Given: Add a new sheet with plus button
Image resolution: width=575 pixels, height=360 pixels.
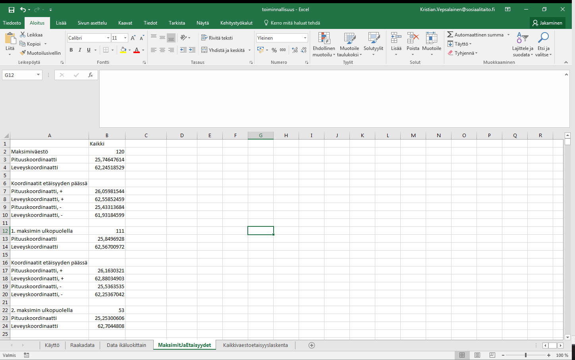Looking at the screenshot, I should [x=312, y=345].
